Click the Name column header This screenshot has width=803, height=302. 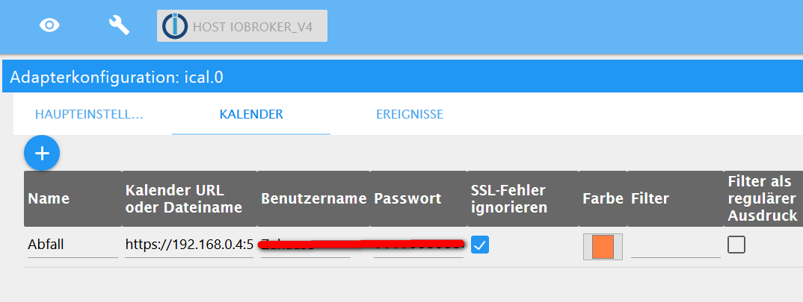coord(49,198)
